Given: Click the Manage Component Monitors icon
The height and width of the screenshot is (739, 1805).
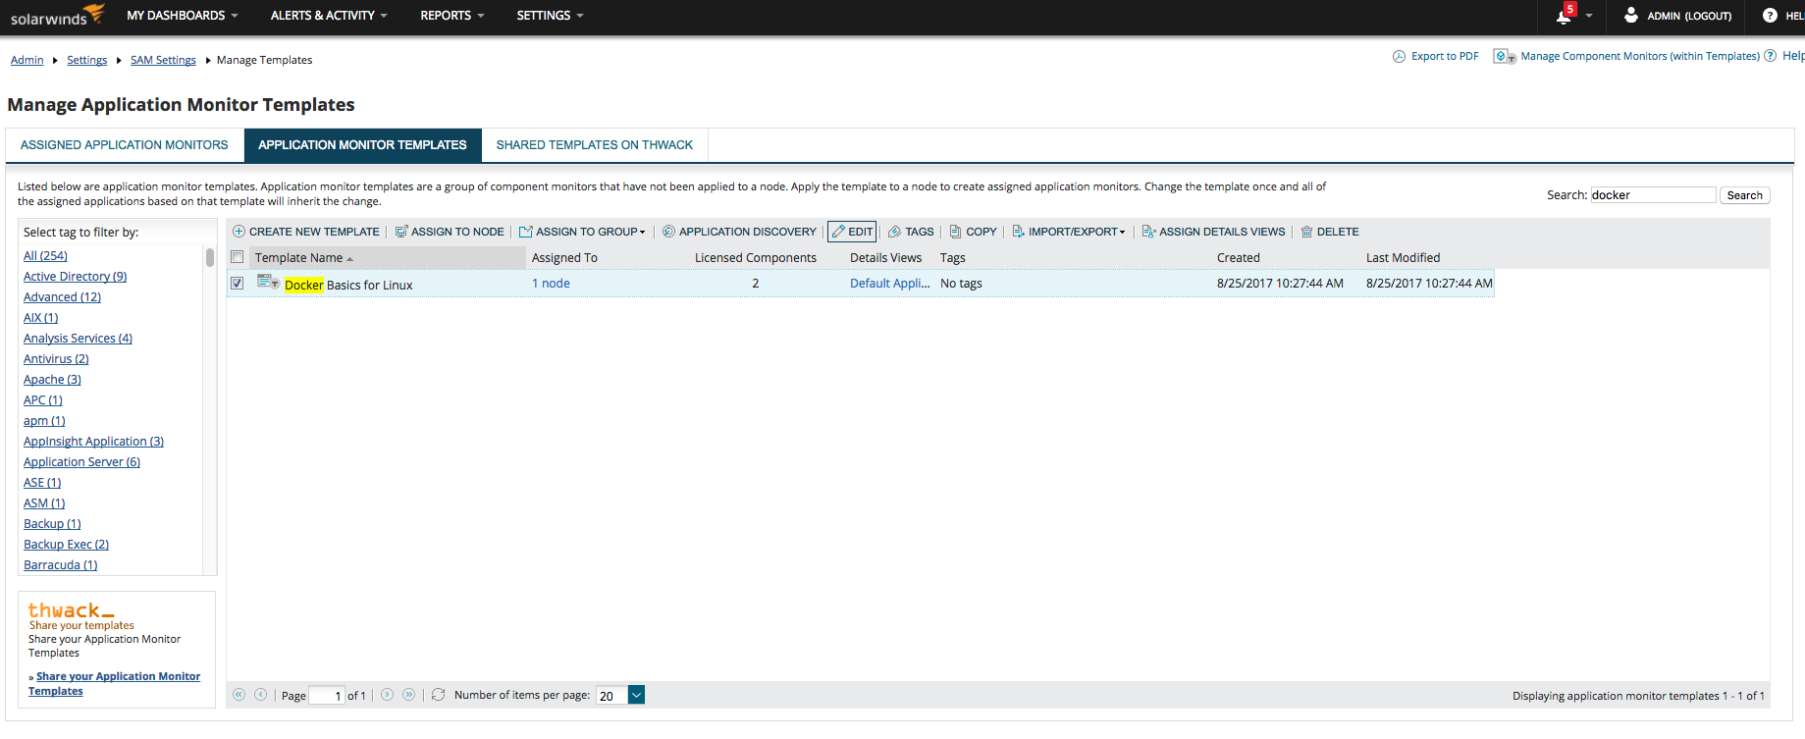Looking at the screenshot, I should (x=1505, y=56).
